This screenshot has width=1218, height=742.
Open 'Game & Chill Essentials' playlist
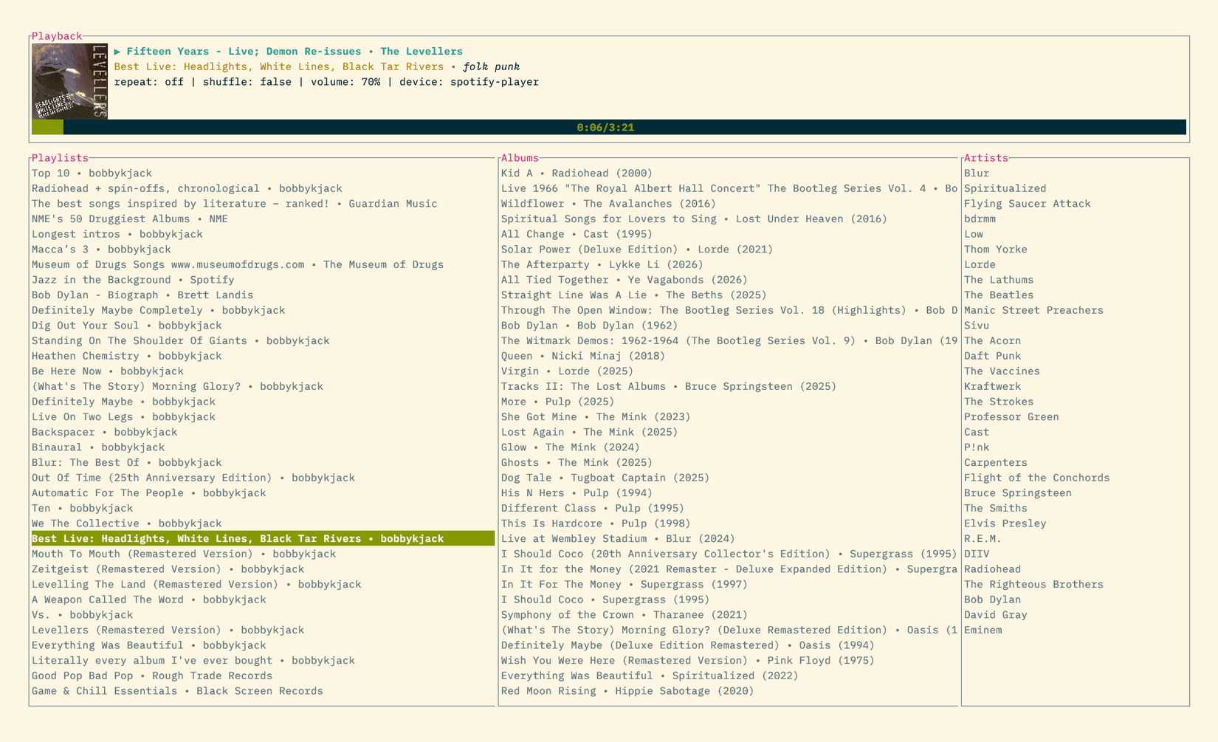click(x=177, y=691)
